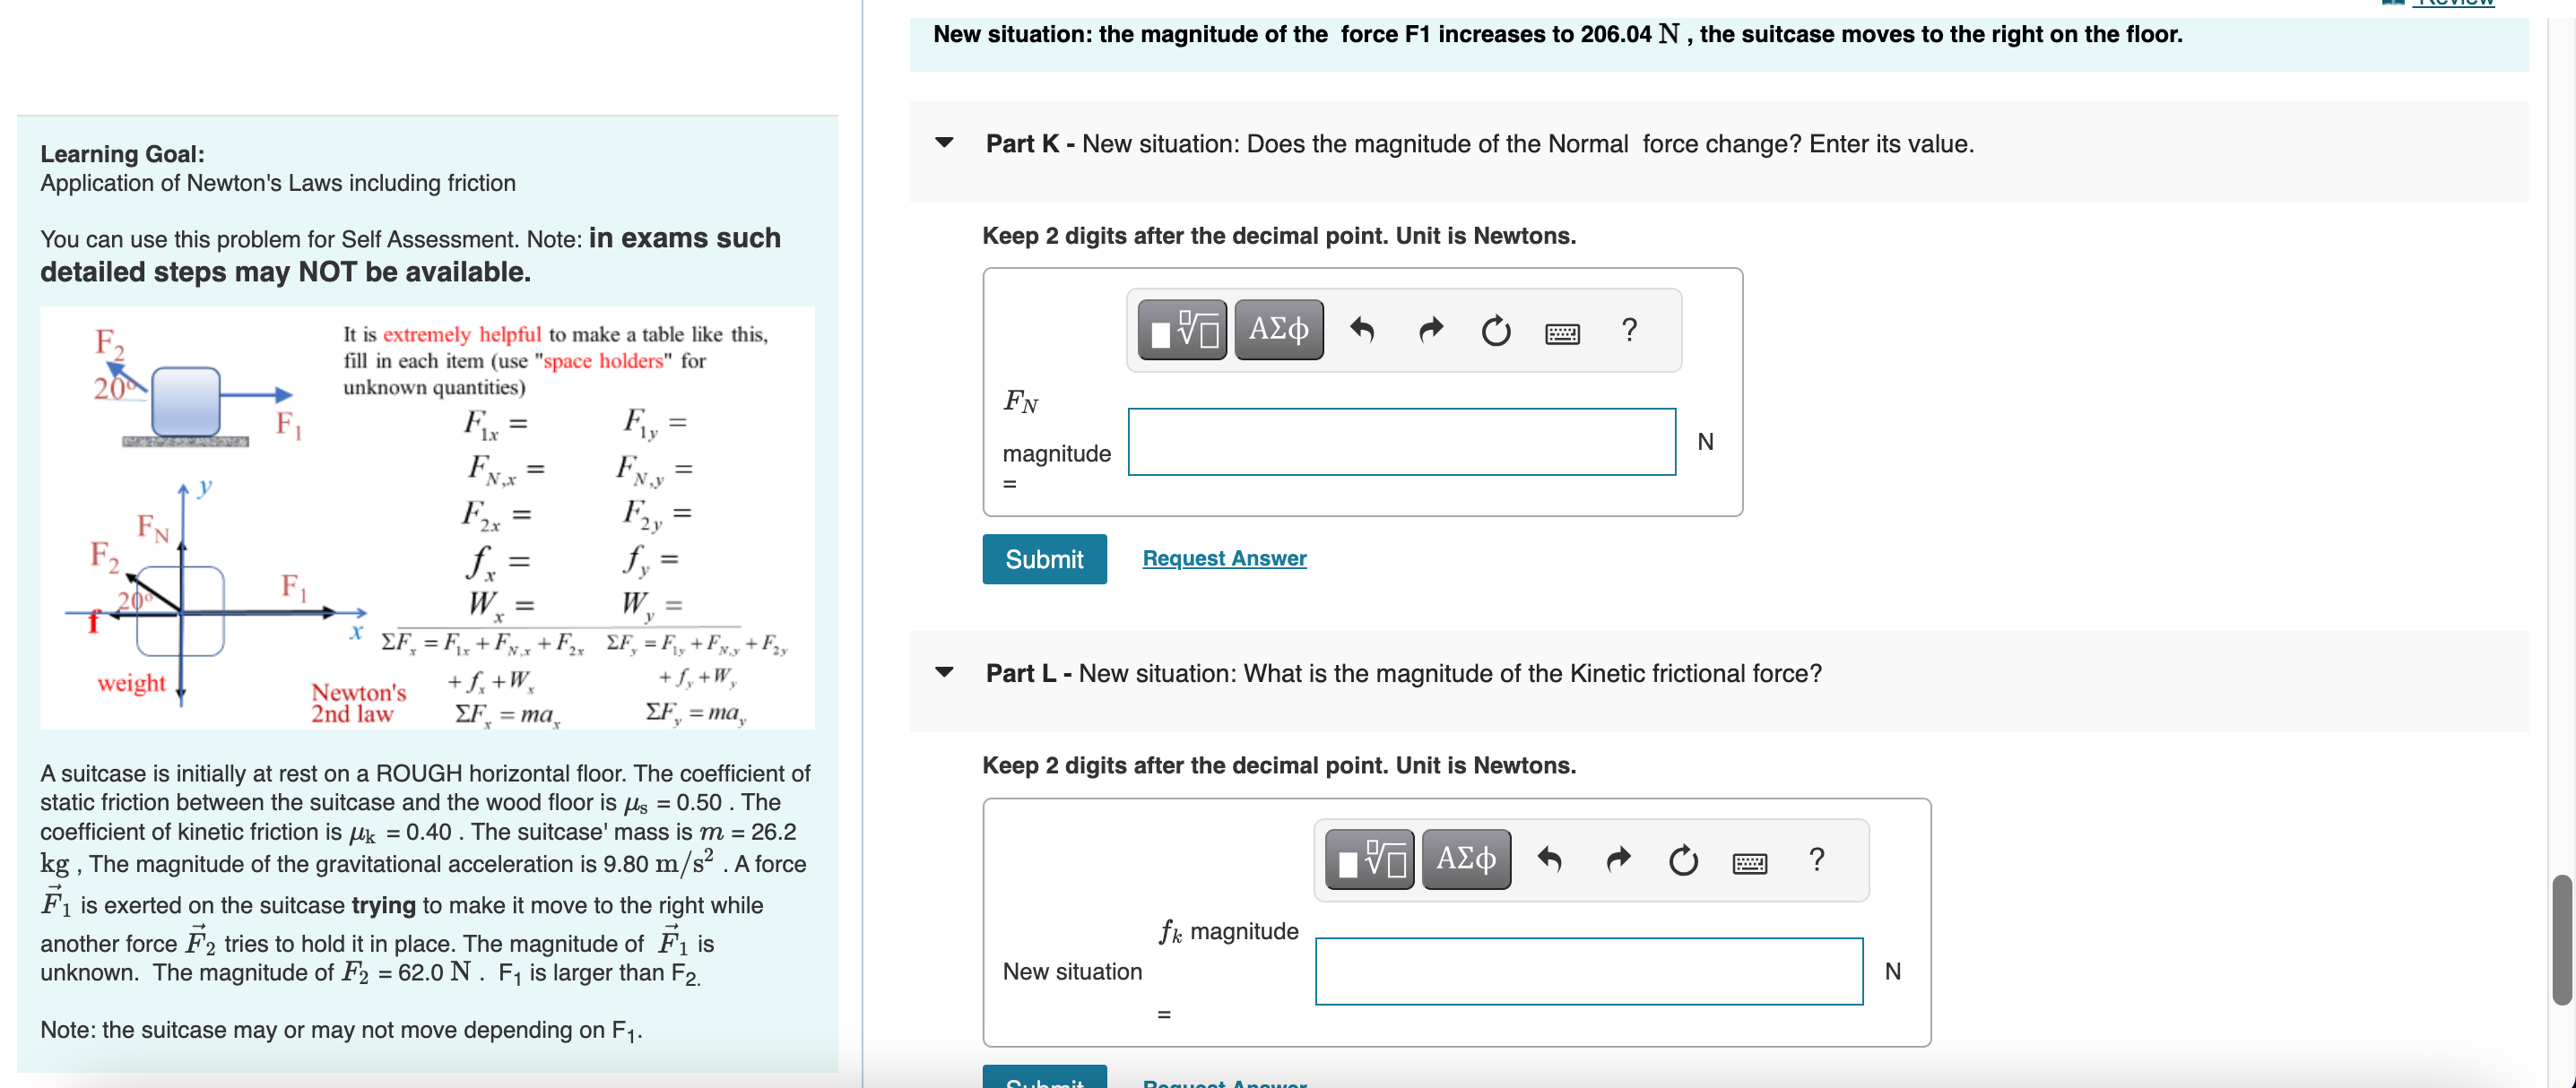Click reset icon in Part L toolbar
This screenshot has width=2576, height=1088.
coord(1683,859)
